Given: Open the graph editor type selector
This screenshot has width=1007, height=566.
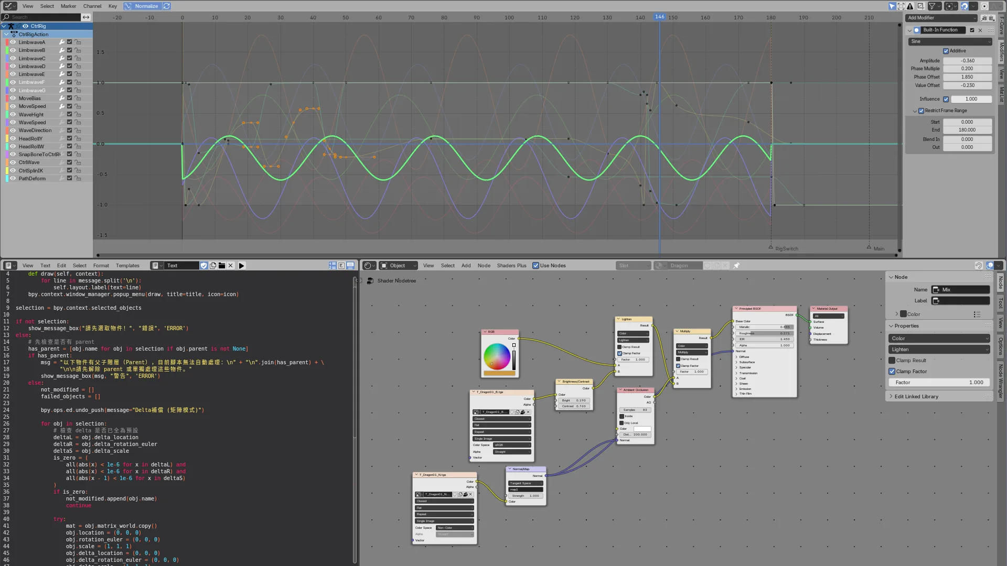Looking at the screenshot, I should [10, 6].
